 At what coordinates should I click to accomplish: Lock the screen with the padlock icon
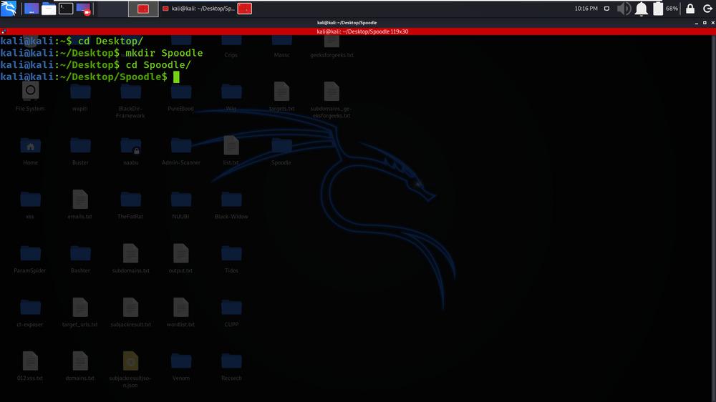pyautogui.click(x=690, y=9)
